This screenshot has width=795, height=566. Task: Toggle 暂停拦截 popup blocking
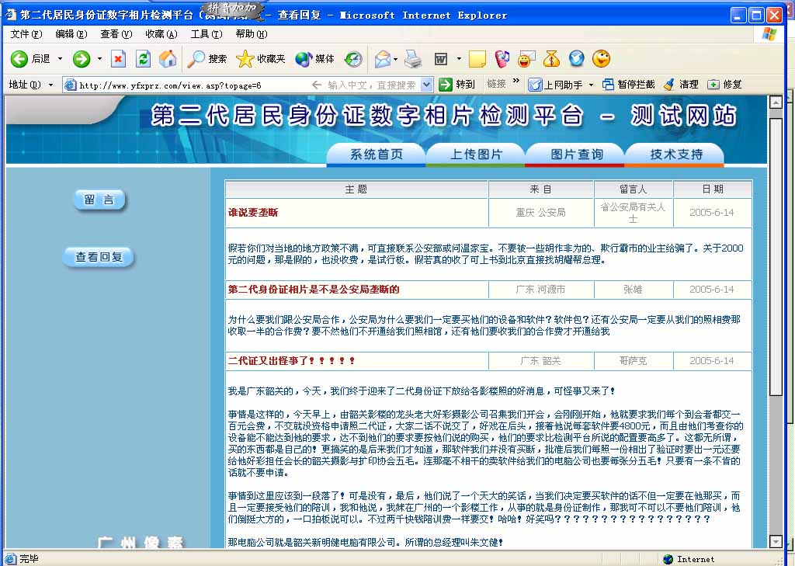coord(629,84)
